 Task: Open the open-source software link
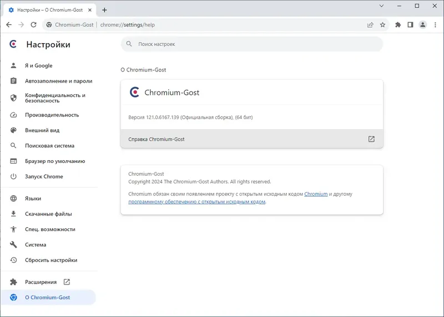196,202
